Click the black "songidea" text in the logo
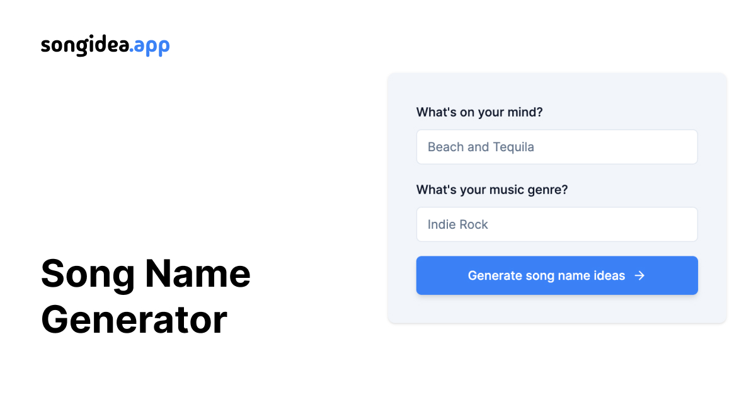This screenshot has height=397, width=756. pos(84,46)
